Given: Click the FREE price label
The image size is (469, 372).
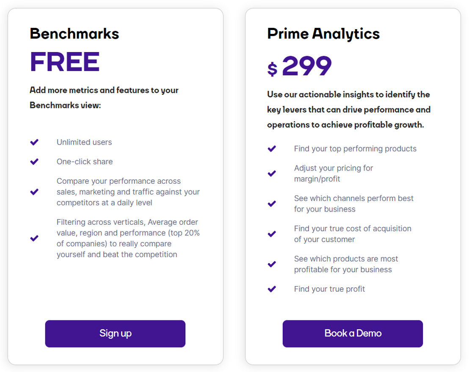Looking at the screenshot, I should pos(65,62).
